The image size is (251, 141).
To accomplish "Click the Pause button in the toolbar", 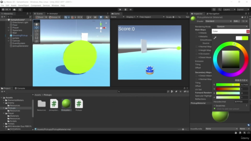I will 125,9.
